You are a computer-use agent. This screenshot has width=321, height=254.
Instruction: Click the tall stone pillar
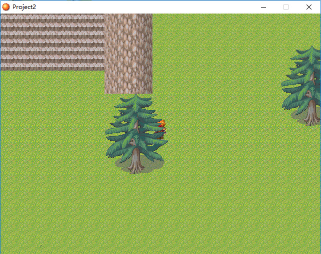tap(128, 54)
